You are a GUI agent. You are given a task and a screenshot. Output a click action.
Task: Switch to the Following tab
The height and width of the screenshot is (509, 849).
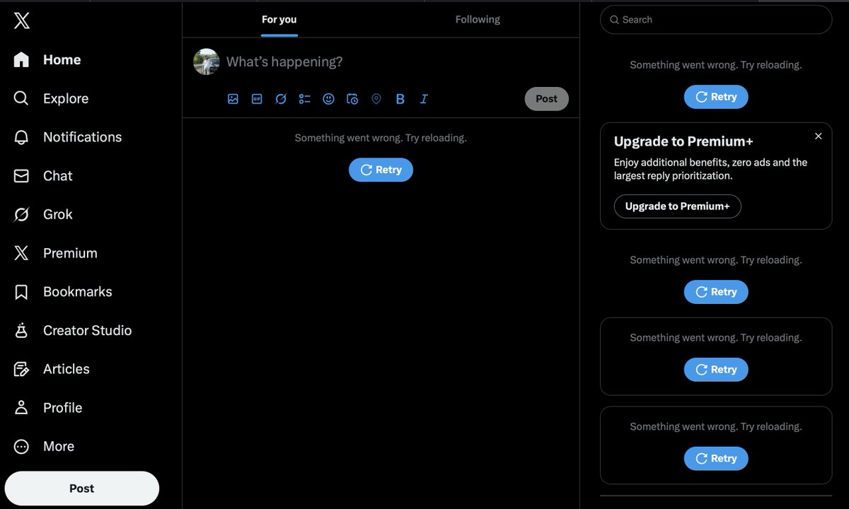(x=478, y=20)
